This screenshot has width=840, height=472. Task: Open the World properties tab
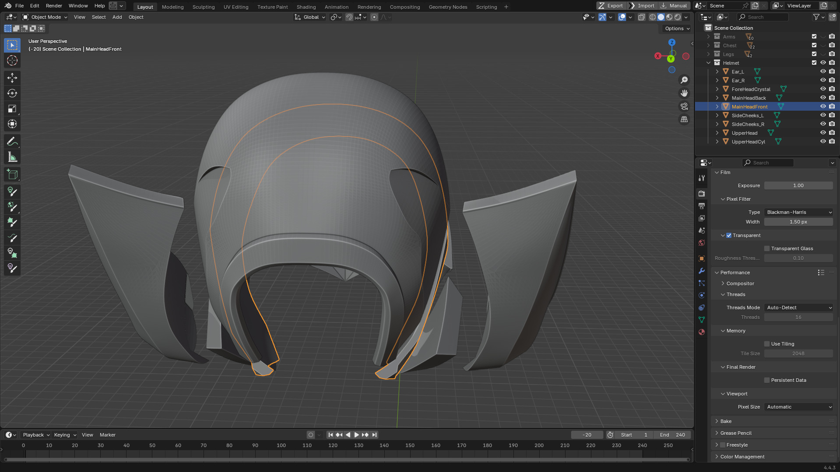(702, 243)
